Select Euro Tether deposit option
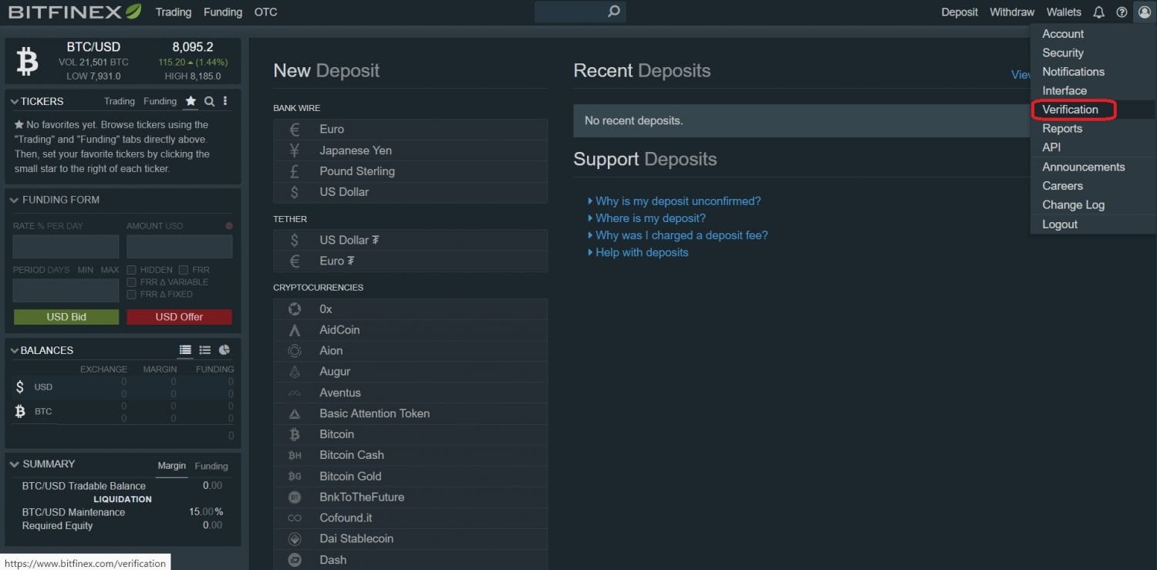This screenshot has width=1157, height=570. click(x=410, y=261)
